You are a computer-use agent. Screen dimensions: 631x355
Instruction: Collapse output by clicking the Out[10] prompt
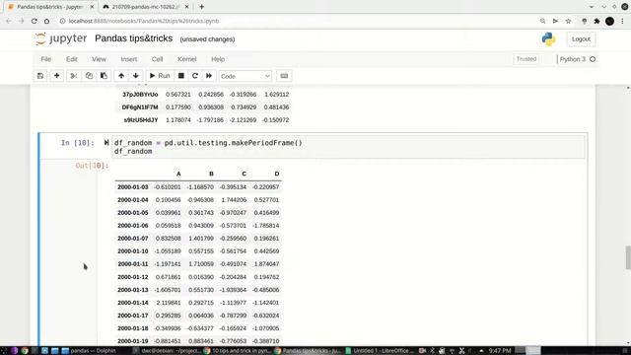point(92,166)
